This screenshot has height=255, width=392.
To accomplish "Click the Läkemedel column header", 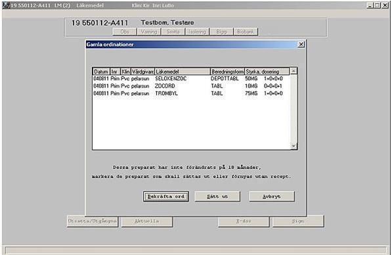I will pyautogui.click(x=183, y=72).
